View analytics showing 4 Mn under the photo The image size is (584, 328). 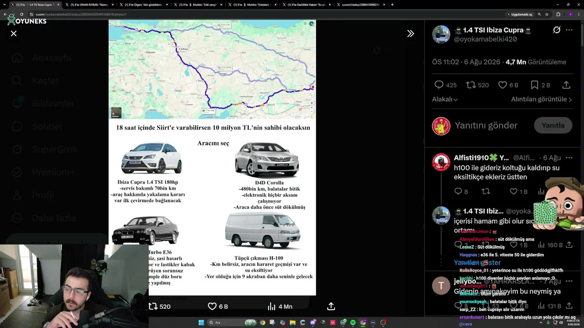pos(279,307)
